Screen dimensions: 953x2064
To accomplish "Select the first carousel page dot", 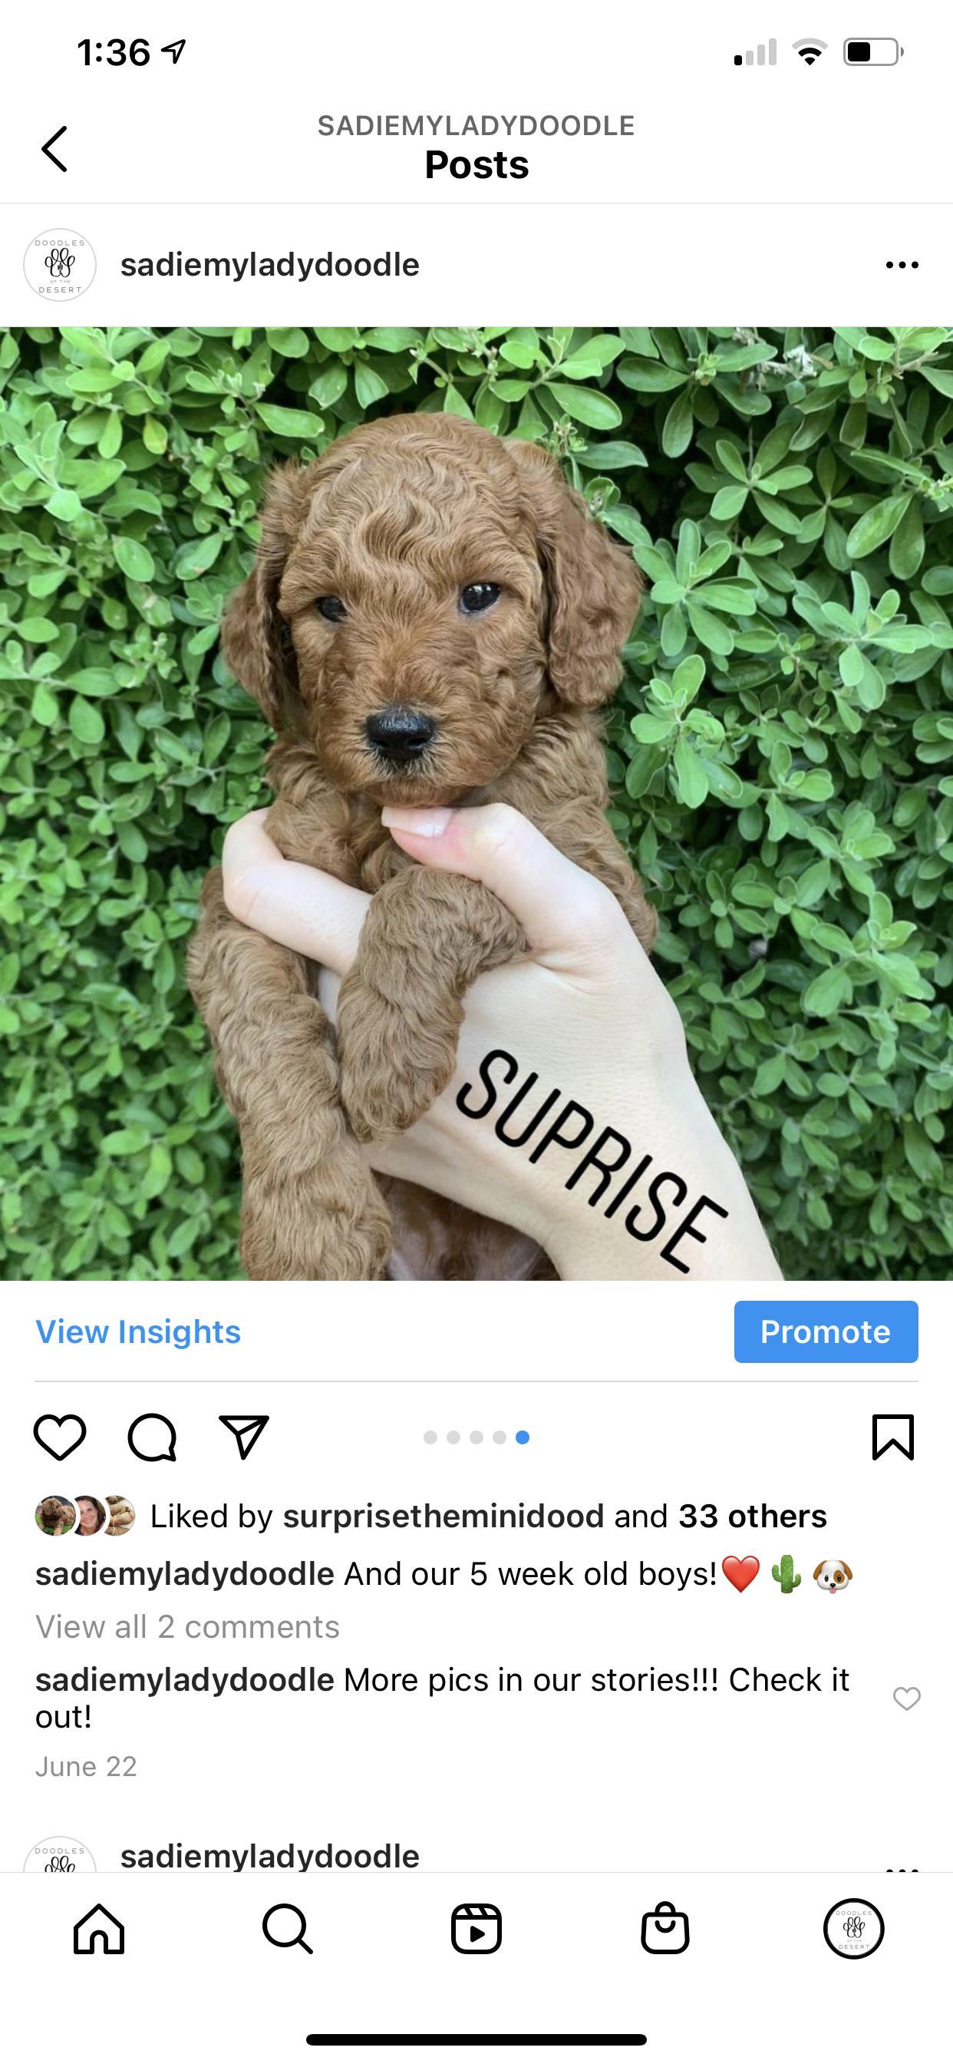I will (x=430, y=1437).
